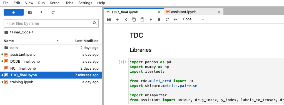
Task: Restart kernel and run all cells
Action: click(176, 19)
